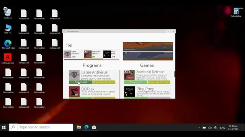Click Download Premium for Lapre Antivirus
Image resolution: width=245 pixels, height=137 pixels.
point(104,82)
